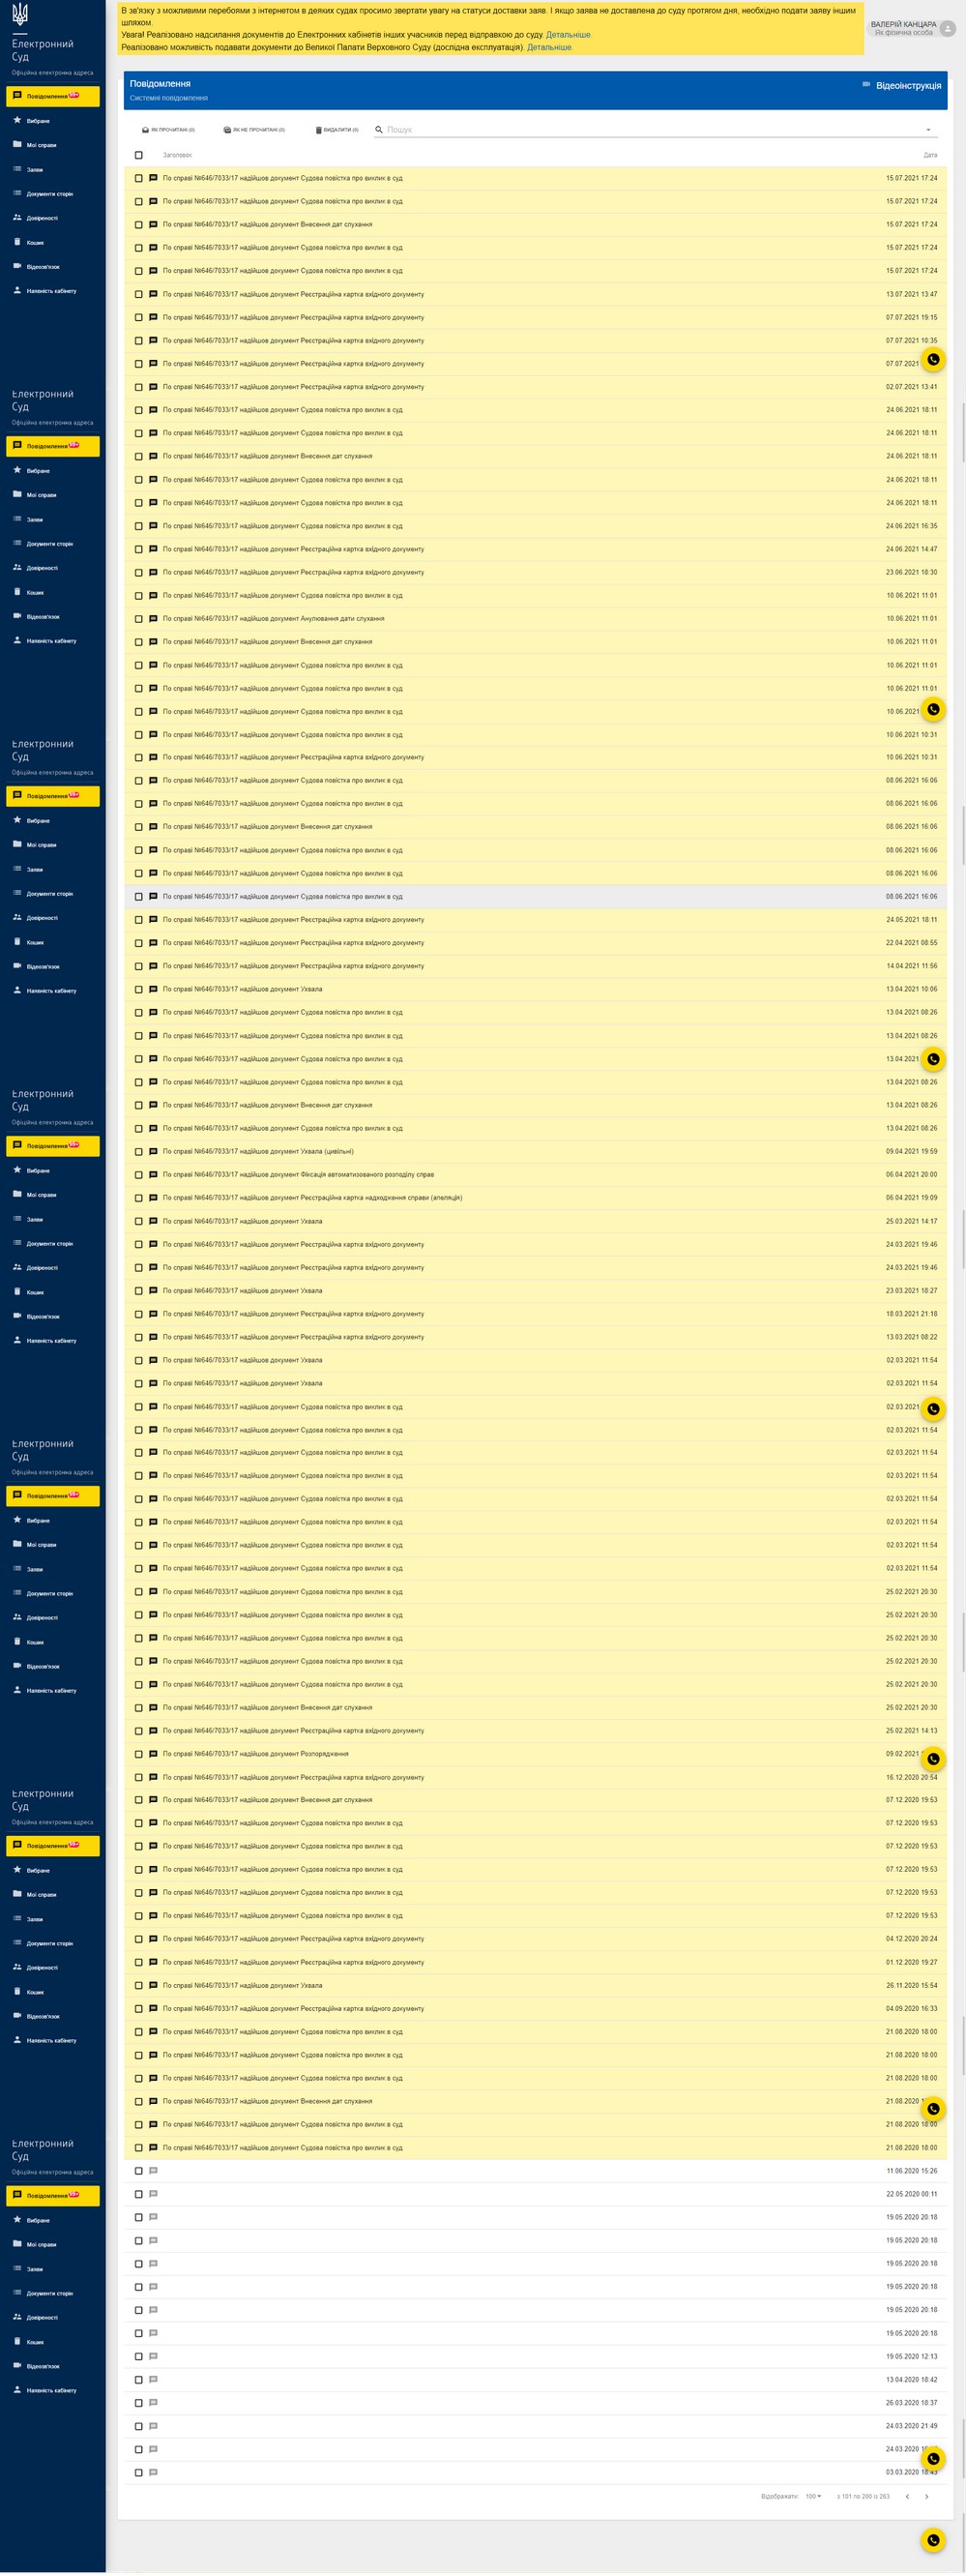The width and height of the screenshot is (966, 2576).
Task: Click message icon of the 23.06.2021 18:30 row
Action: [153, 572]
